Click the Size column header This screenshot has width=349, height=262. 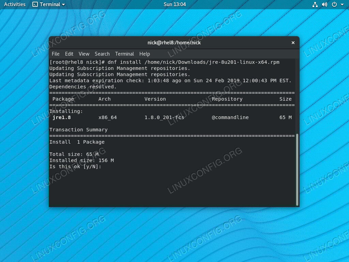tap(286, 99)
